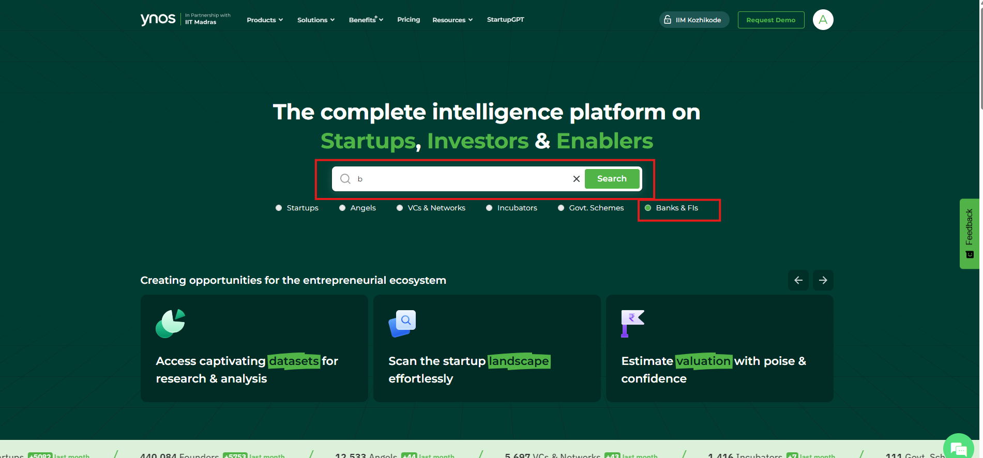
Task: Open the user profile avatar
Action: coord(823,20)
